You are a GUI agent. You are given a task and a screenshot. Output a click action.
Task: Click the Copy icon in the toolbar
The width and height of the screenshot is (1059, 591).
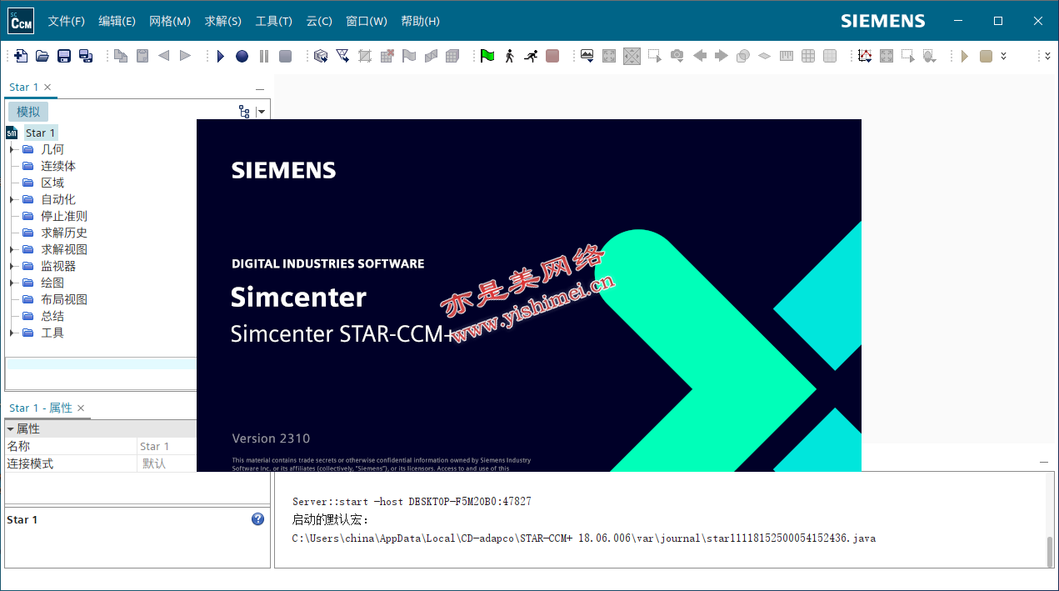click(x=121, y=56)
